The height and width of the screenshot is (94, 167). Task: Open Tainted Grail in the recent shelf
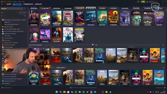56,55
